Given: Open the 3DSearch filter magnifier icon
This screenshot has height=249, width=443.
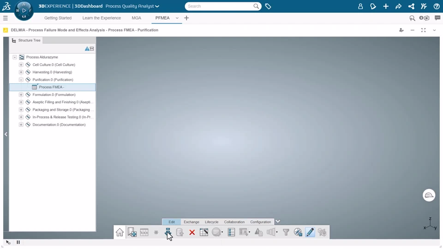Looking at the screenshot, I should pos(412,18).
